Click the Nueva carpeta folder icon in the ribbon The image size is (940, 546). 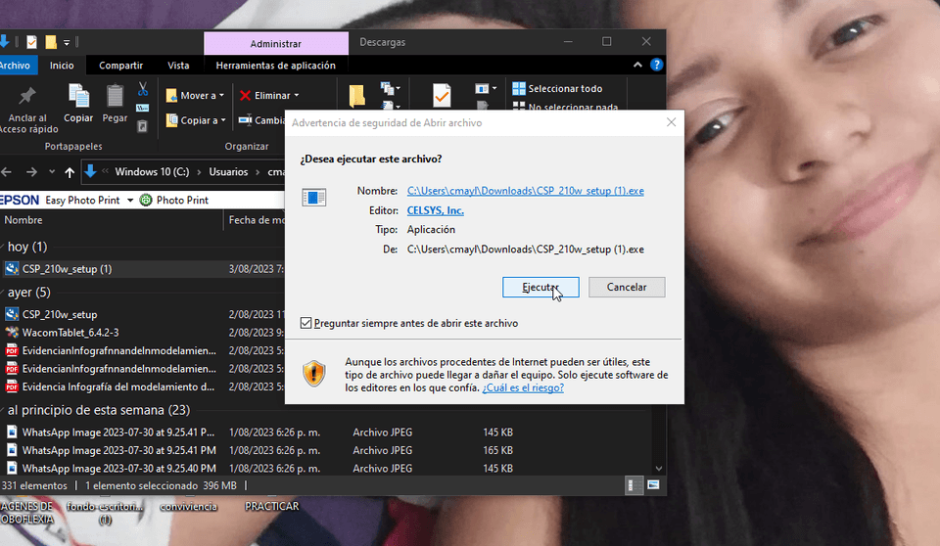click(356, 96)
